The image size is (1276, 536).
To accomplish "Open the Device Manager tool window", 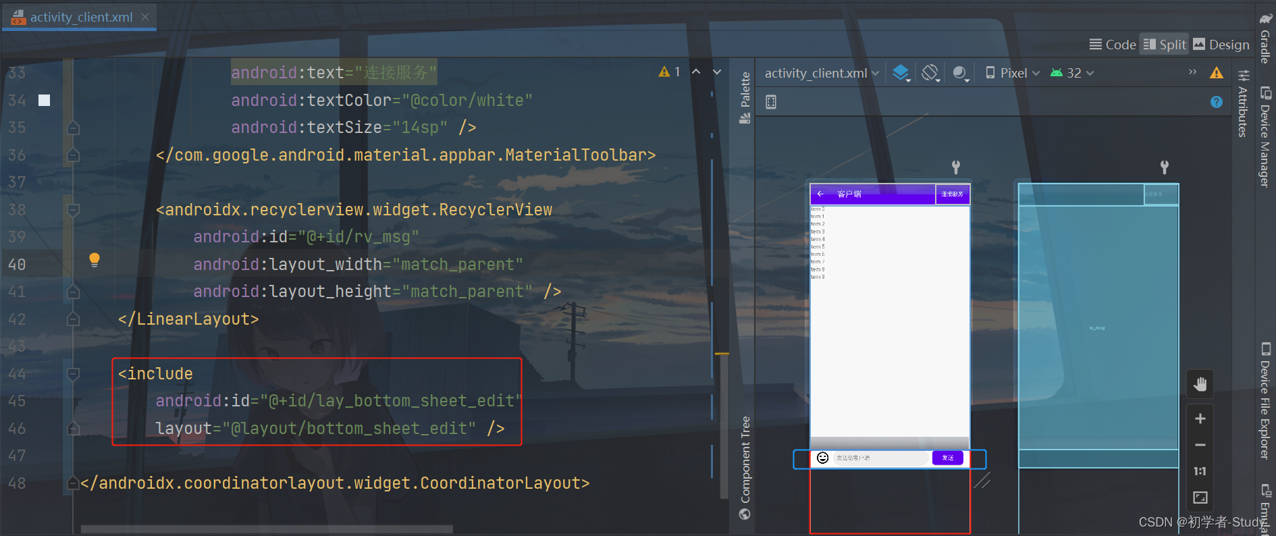I will click(x=1265, y=136).
